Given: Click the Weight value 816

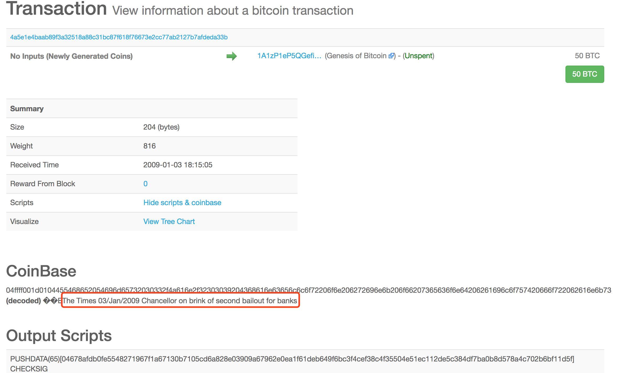Looking at the screenshot, I should point(149,146).
